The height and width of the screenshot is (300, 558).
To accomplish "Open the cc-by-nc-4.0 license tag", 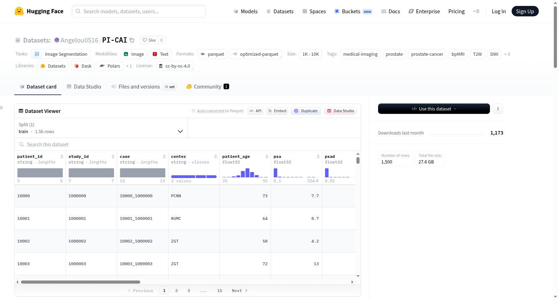I will 174,66.
